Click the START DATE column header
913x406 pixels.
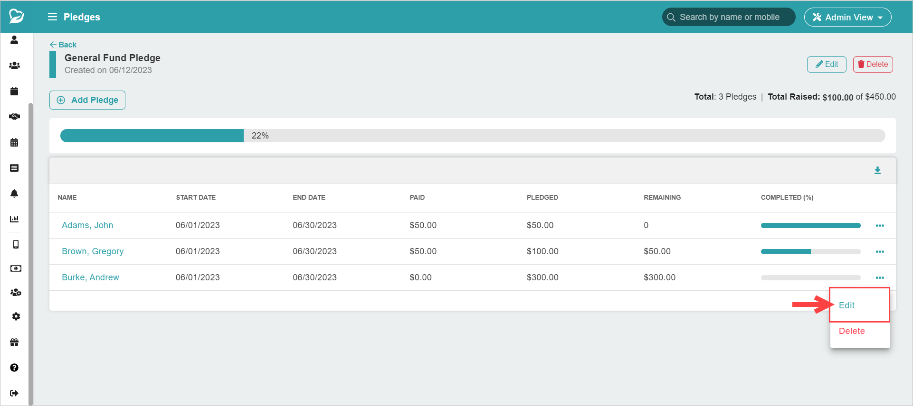pyautogui.click(x=196, y=197)
